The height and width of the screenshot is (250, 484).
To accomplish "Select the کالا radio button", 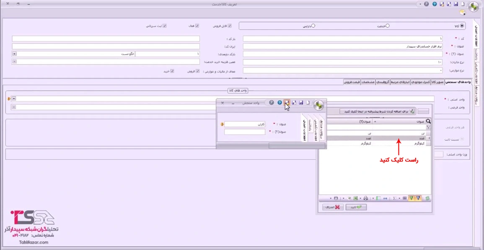I will click(x=462, y=26).
